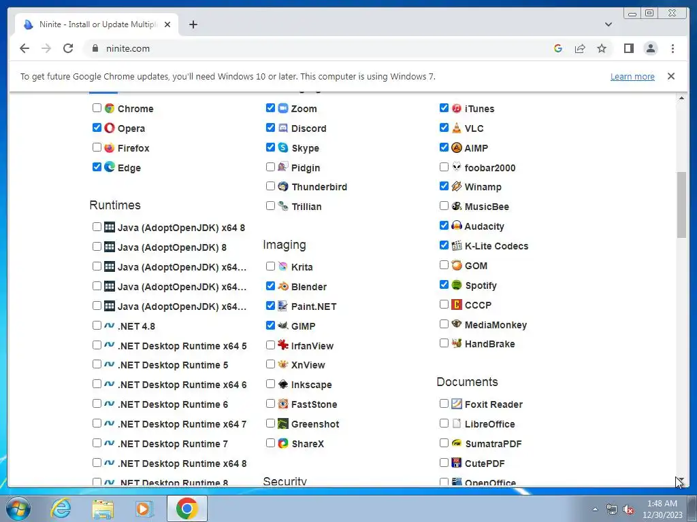Screen dimensions: 697x522
Task: Click the page's vertical scrollbar thumb
Action: pos(681,205)
